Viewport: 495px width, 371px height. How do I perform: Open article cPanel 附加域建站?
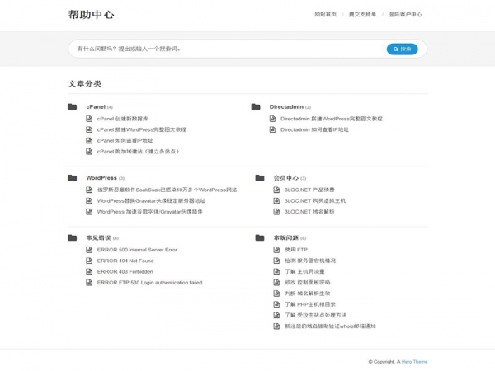click(138, 152)
